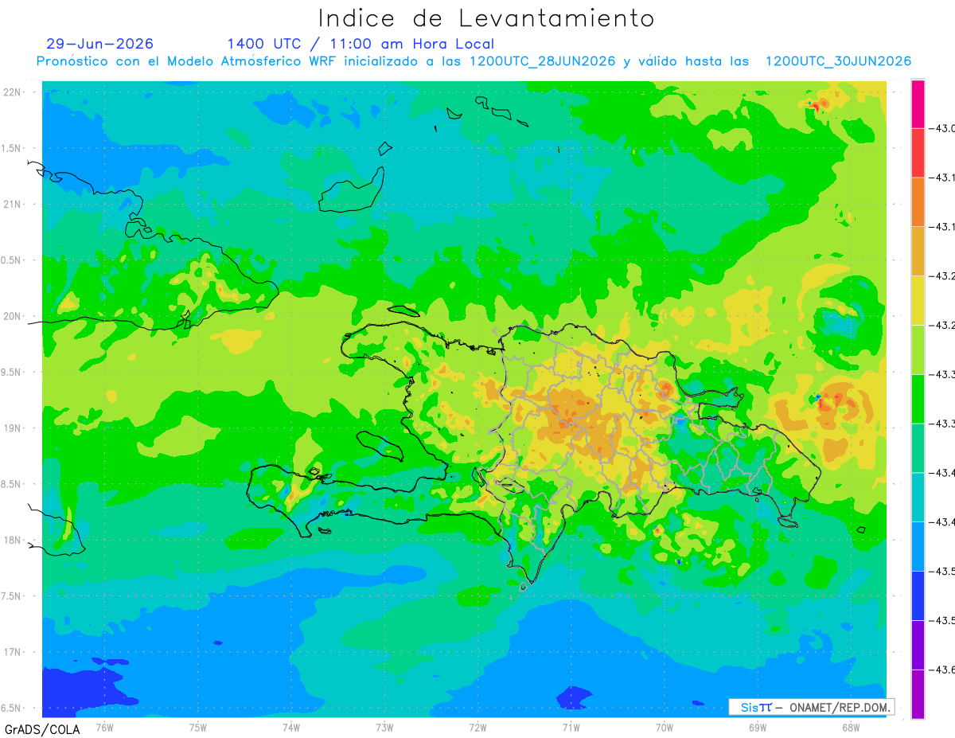Click the 18N latitude label
Image resolution: width=955 pixels, height=738 pixels.
pyautogui.click(x=14, y=540)
